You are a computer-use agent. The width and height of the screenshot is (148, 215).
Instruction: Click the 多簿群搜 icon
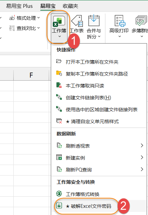click(x=141, y=20)
